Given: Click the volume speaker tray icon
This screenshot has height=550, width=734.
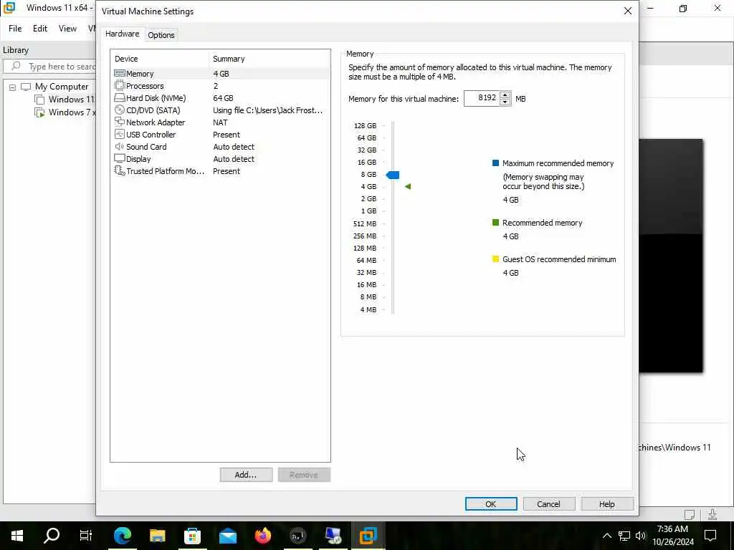Looking at the screenshot, I should click(x=641, y=536).
